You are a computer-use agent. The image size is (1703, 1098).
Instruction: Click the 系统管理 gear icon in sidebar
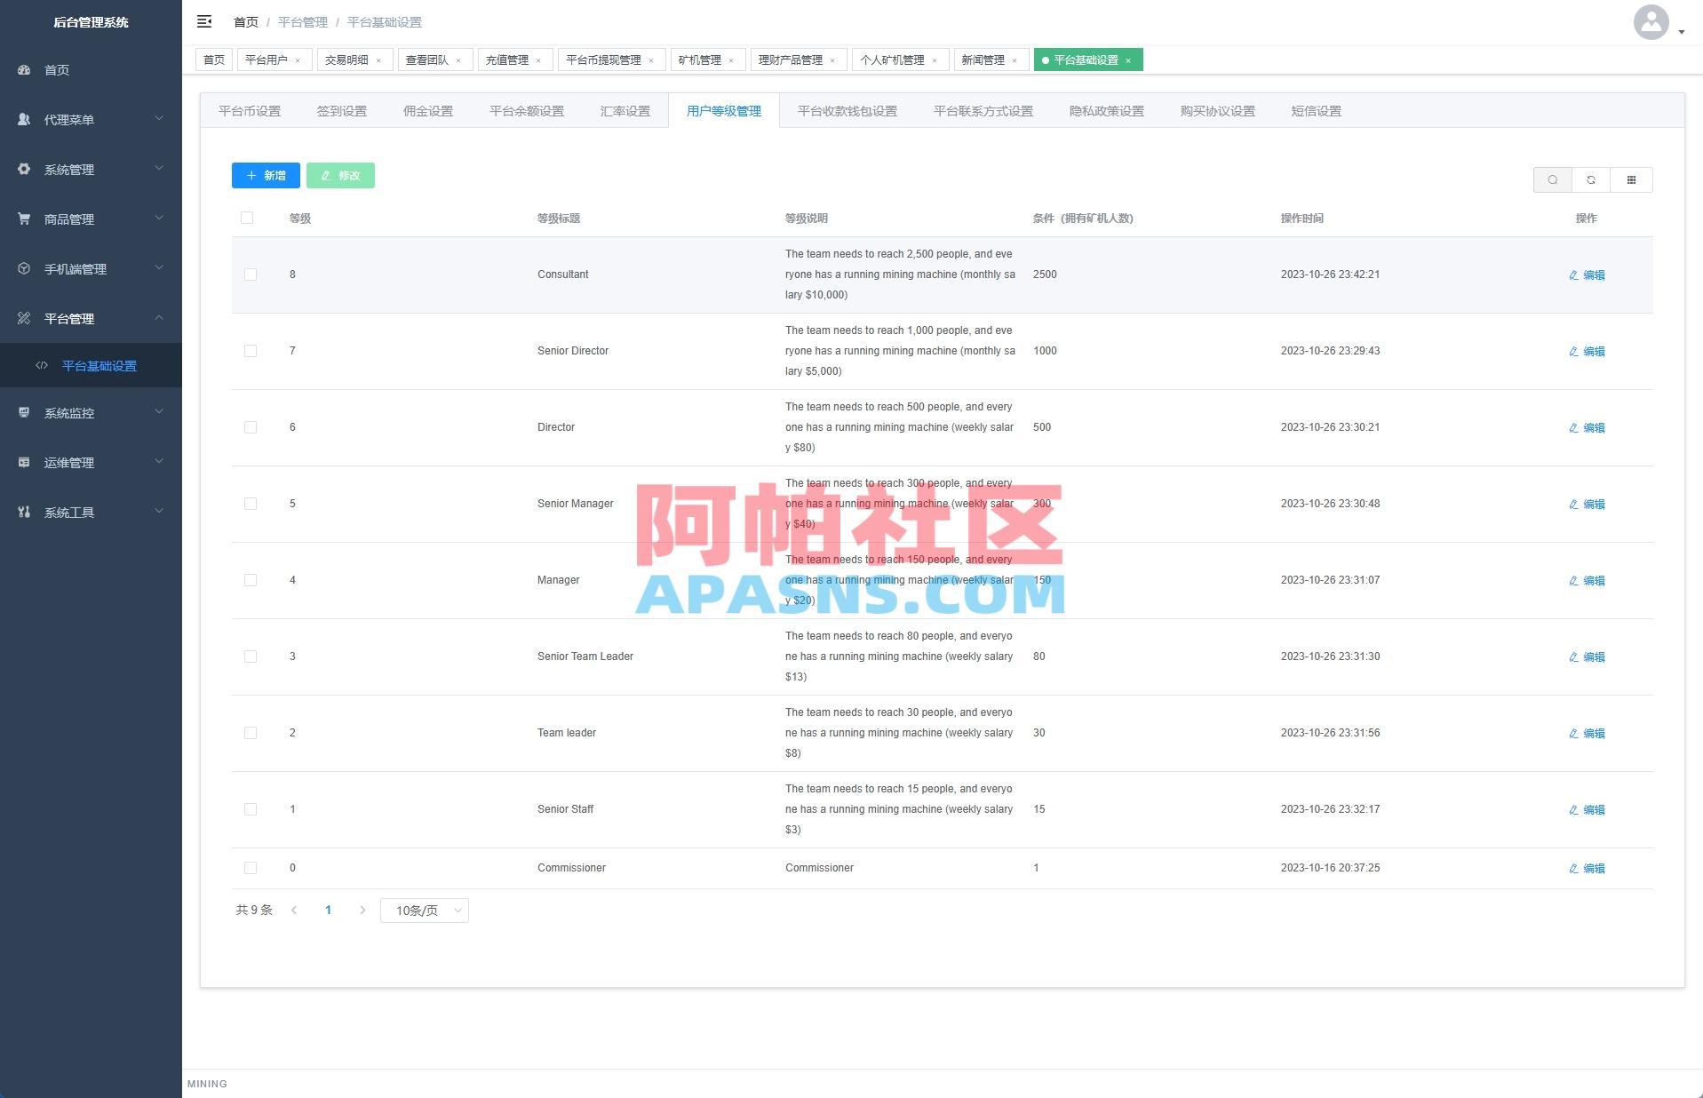click(x=24, y=169)
